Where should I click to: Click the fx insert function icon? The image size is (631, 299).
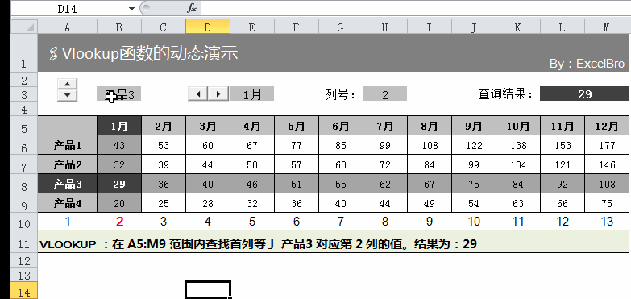pyautogui.click(x=192, y=8)
